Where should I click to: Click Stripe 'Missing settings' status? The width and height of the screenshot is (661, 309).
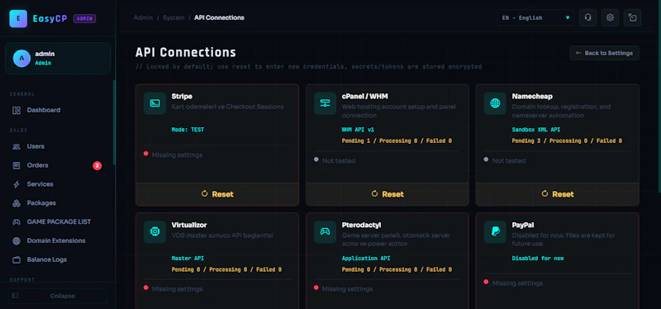177,155
